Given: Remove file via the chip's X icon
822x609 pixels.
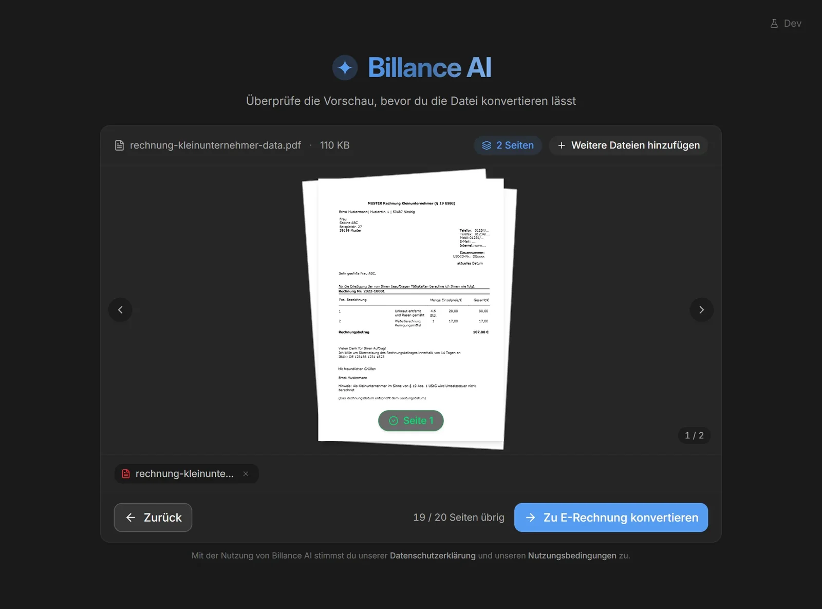Looking at the screenshot, I should pyautogui.click(x=246, y=474).
